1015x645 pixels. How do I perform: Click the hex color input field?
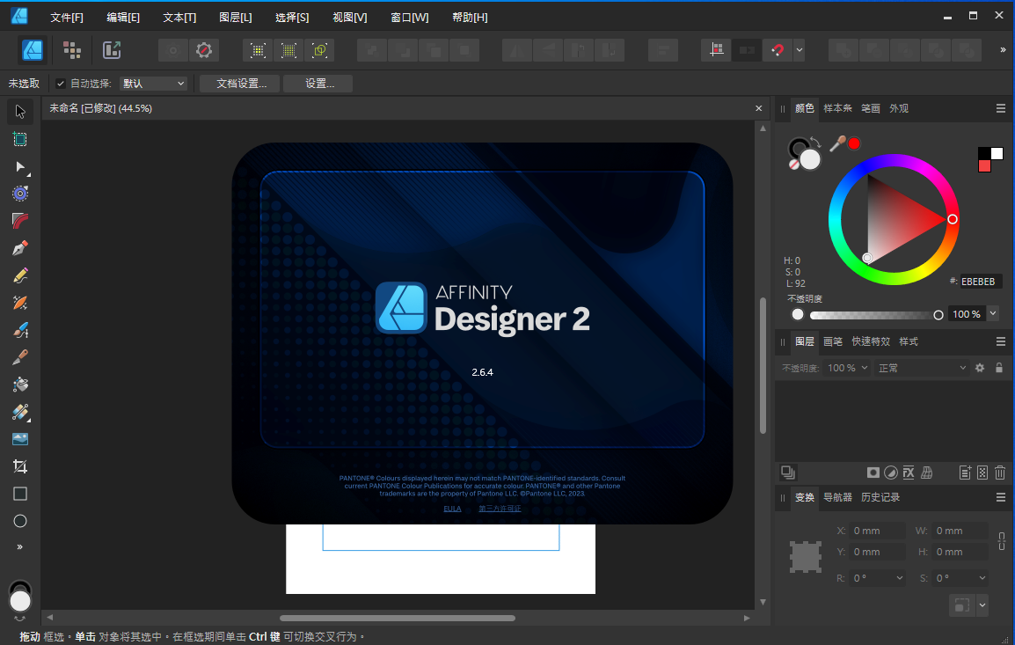click(x=980, y=282)
